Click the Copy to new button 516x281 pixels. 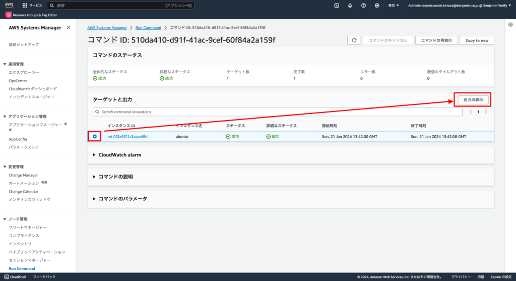tap(477, 40)
